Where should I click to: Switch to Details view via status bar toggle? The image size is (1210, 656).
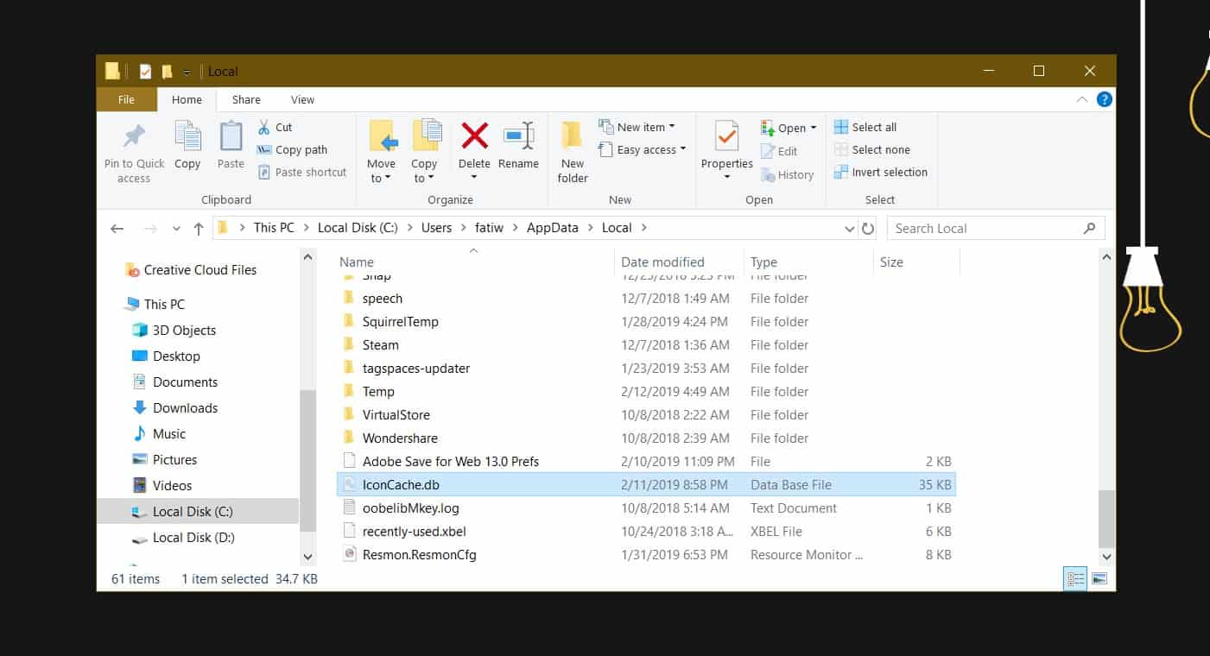pyautogui.click(x=1074, y=578)
